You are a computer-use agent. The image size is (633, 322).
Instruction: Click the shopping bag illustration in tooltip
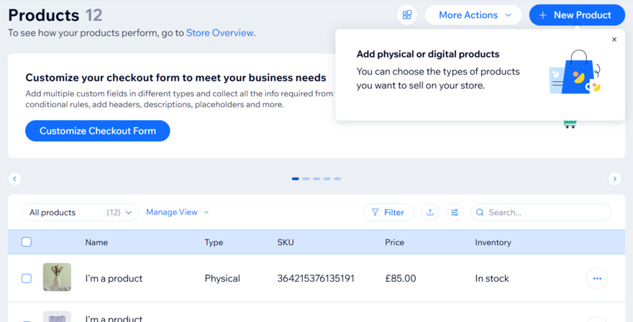(x=575, y=73)
